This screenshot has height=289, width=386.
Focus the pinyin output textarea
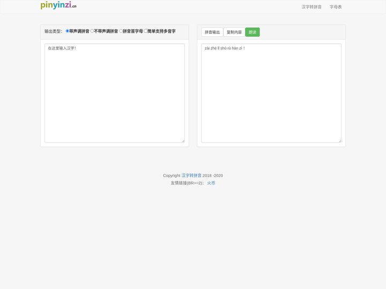point(271,93)
